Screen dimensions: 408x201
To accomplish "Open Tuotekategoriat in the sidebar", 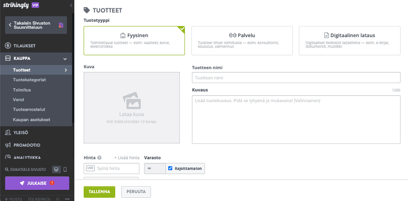I will (29, 80).
